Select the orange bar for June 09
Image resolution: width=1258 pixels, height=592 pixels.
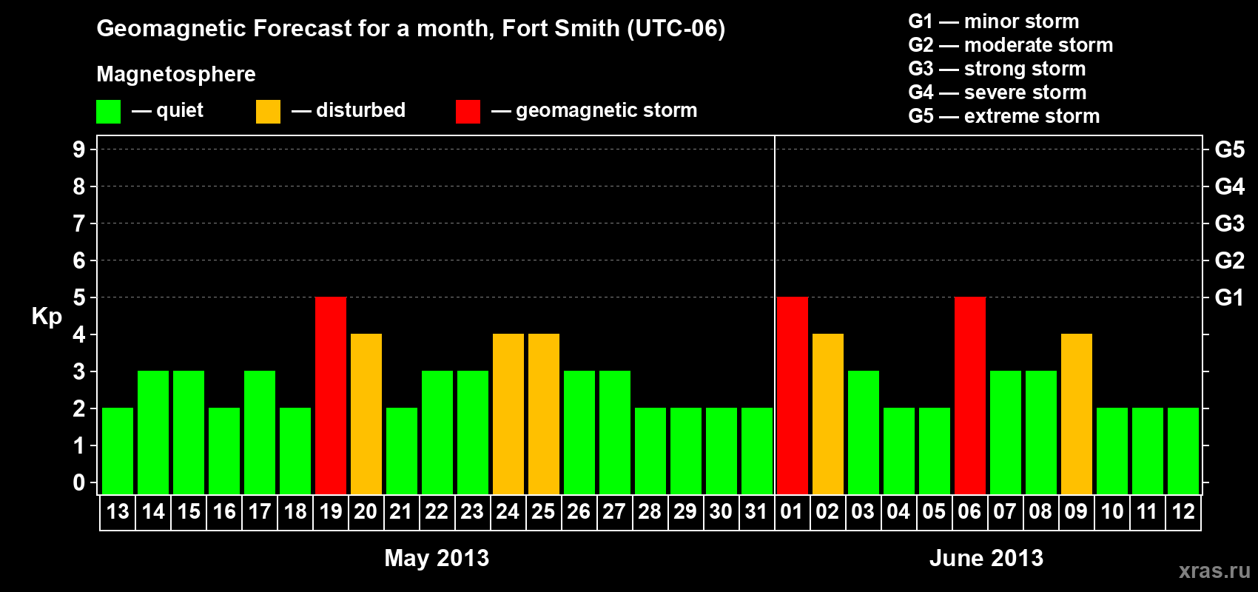pyautogui.click(x=1077, y=414)
